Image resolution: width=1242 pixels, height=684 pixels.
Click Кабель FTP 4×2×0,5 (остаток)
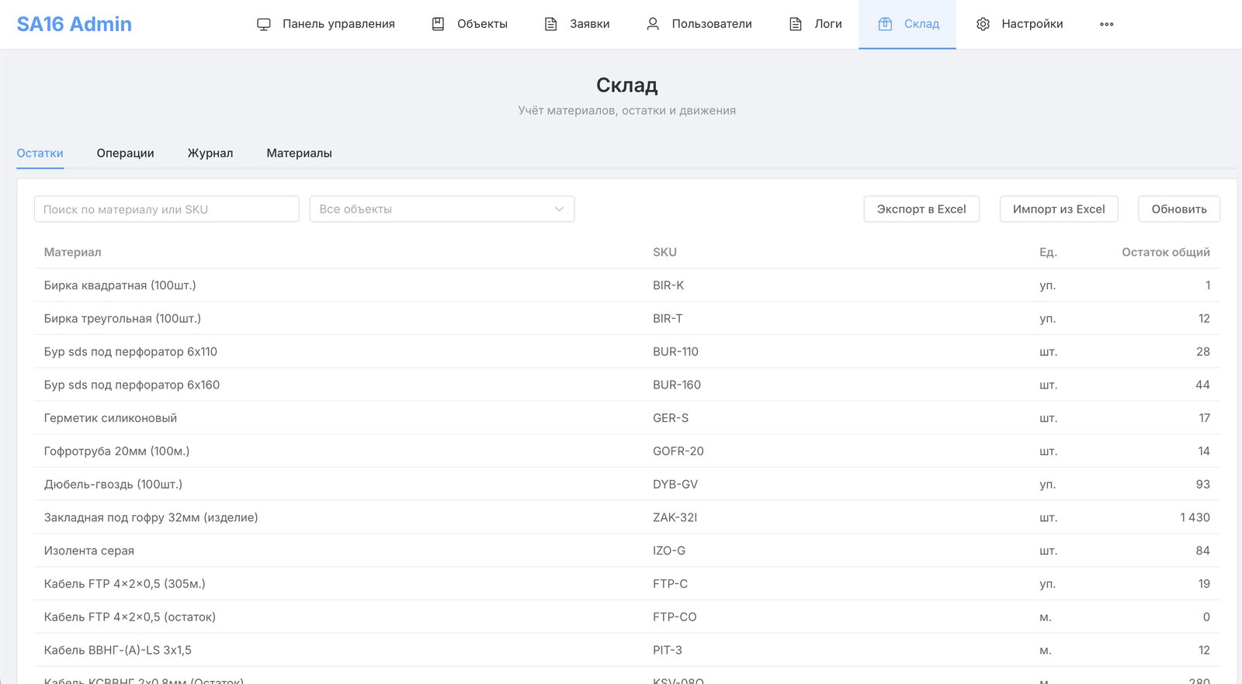tap(130, 617)
